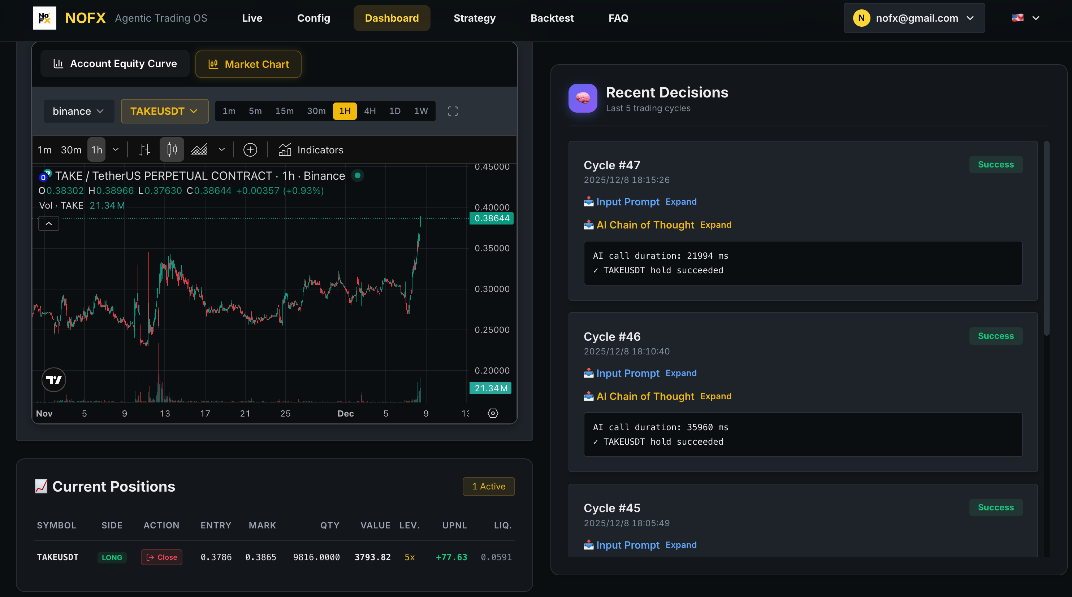
Task: Click the 0.3786 entry price cell
Action: coord(216,557)
